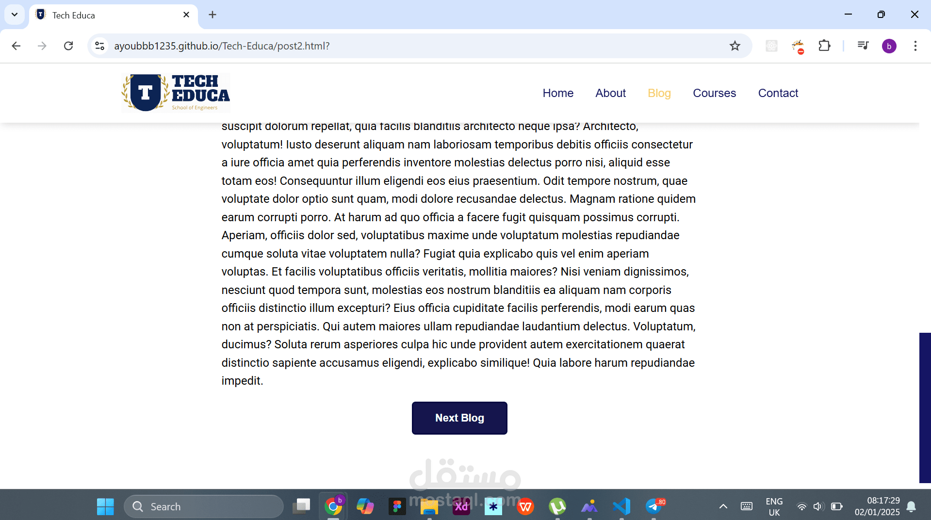
Task: Open Visual Studio Code from the taskbar
Action: pos(621,506)
